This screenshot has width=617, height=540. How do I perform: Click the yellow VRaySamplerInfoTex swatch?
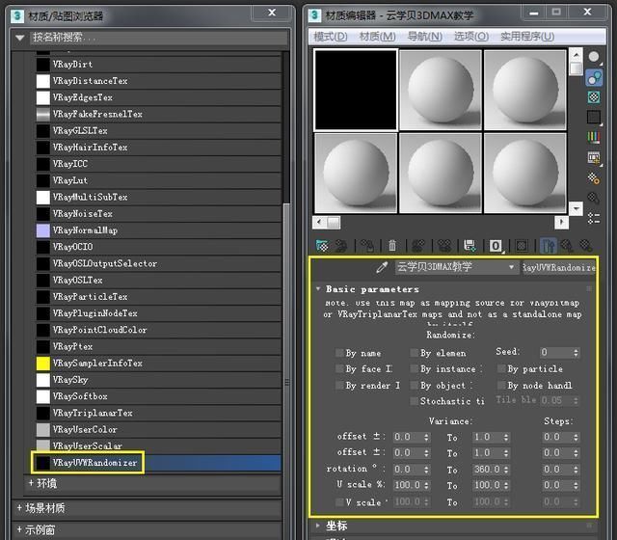[x=42, y=364]
